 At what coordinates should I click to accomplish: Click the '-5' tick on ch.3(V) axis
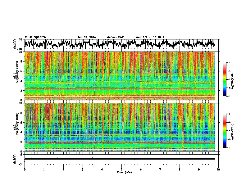coord(21,164)
